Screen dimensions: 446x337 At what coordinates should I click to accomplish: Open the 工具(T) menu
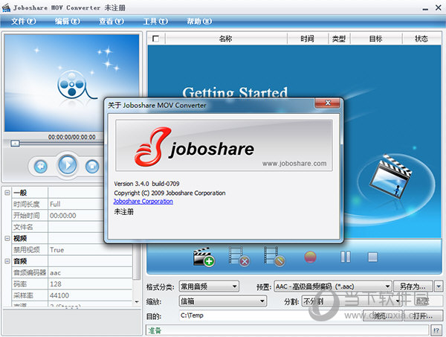(155, 22)
